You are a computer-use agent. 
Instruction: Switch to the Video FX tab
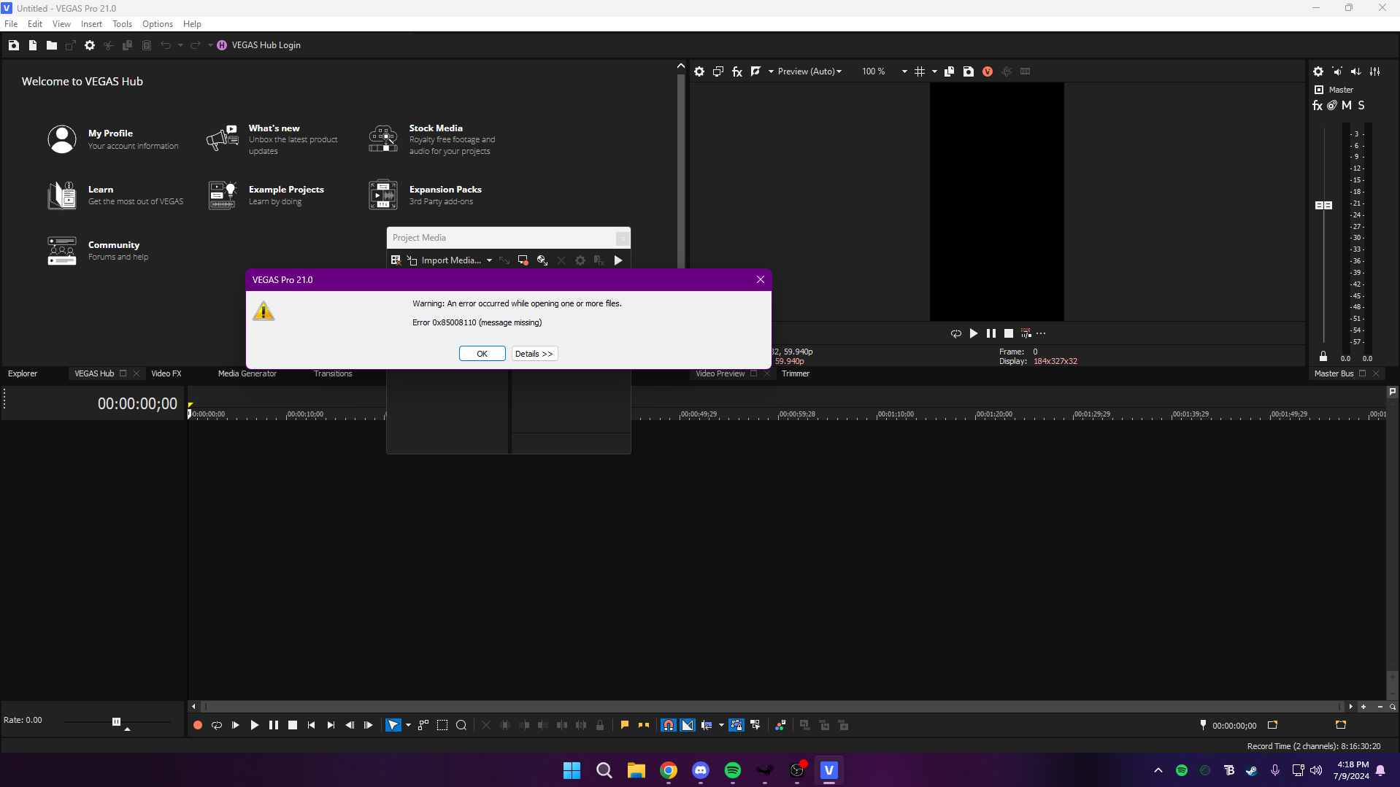coord(166,373)
